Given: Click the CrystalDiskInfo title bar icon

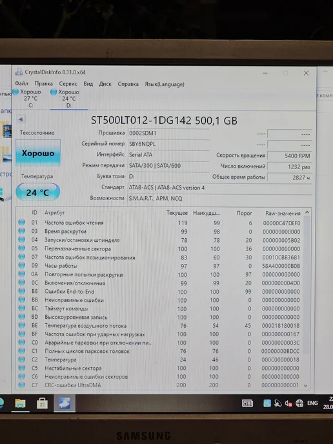Looking at the screenshot, I should pyautogui.click(x=19, y=72).
